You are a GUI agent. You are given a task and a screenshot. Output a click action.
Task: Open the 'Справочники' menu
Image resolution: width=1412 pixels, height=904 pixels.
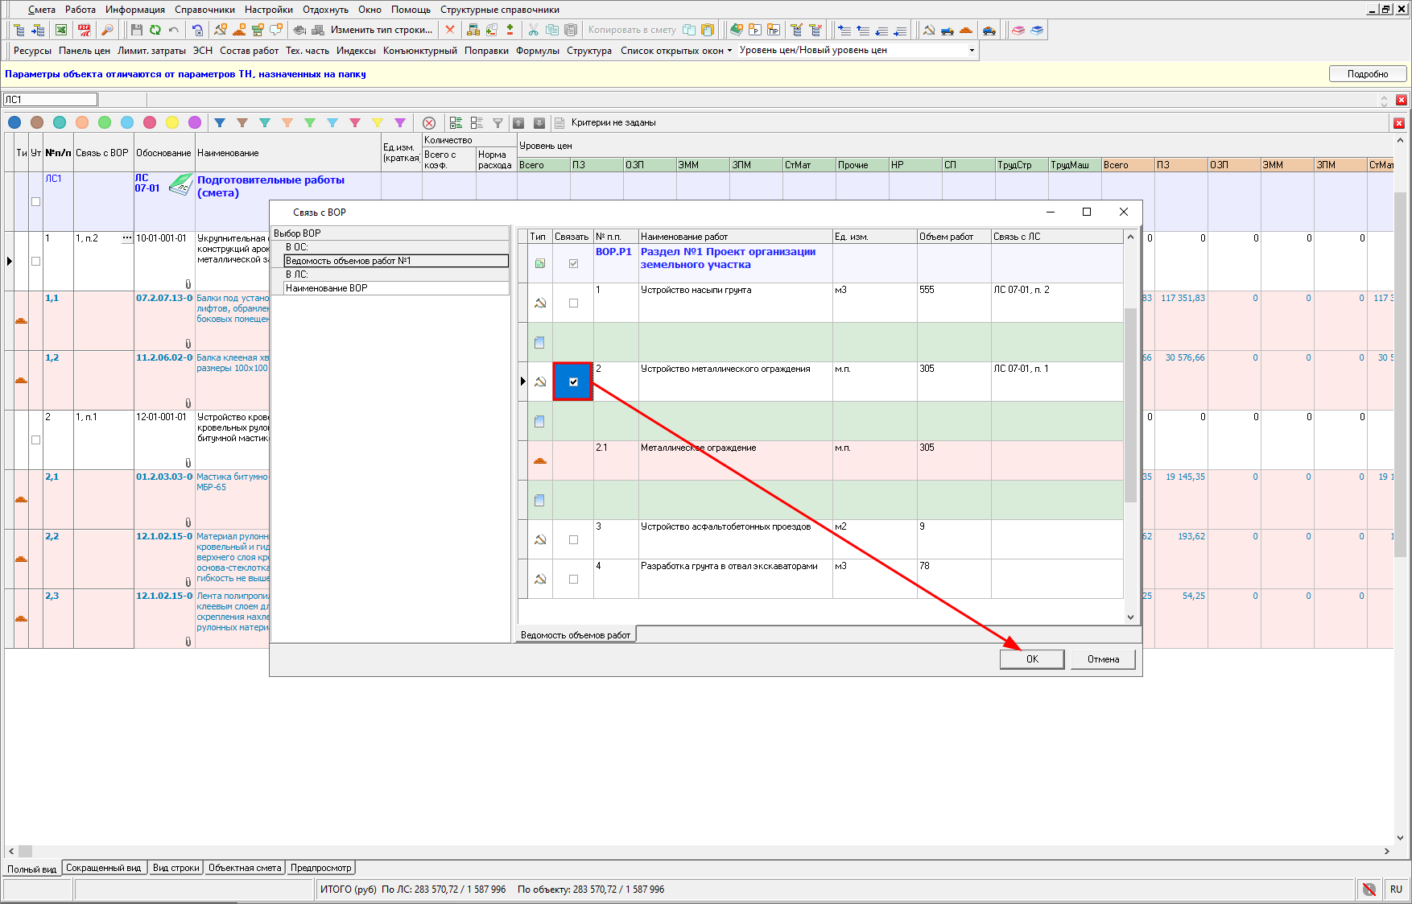pyautogui.click(x=204, y=10)
